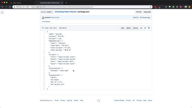Click the Copy path button
The image size is (192, 108).
[x=147, y=12]
